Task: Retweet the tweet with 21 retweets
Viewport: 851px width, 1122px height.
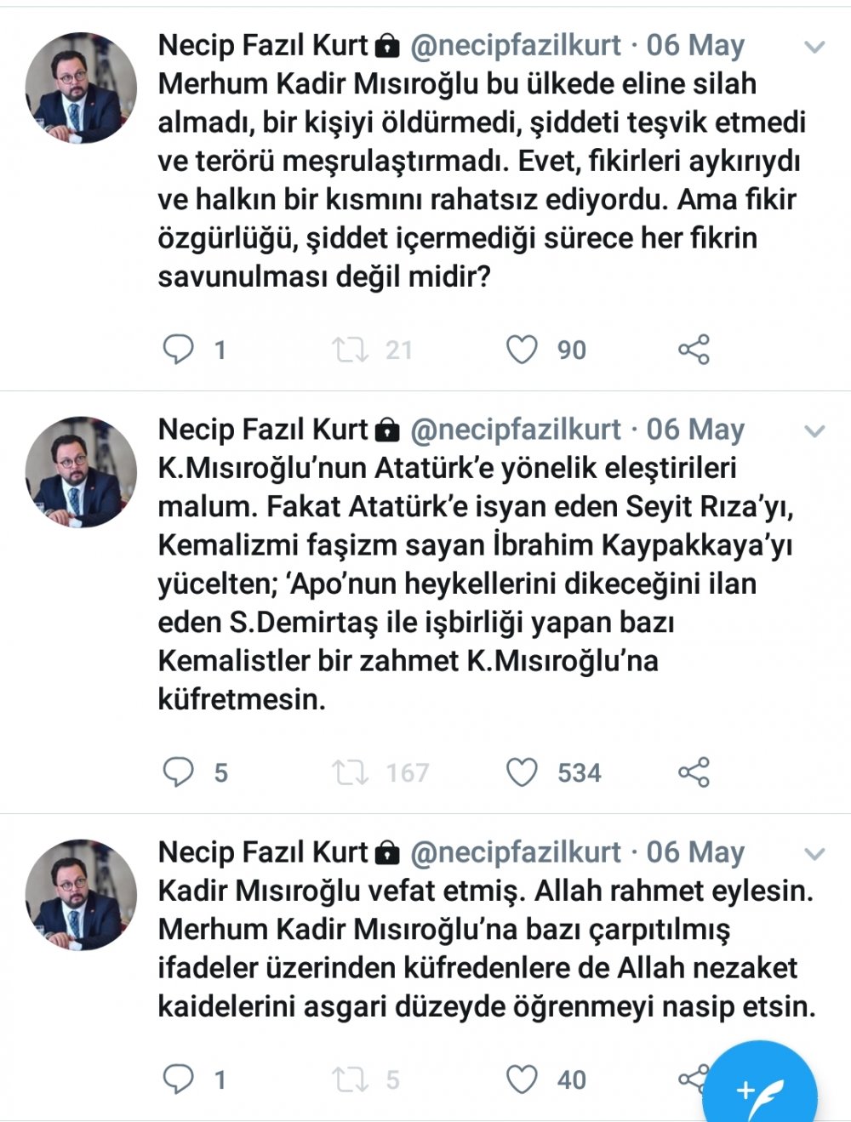Action: 349,350
